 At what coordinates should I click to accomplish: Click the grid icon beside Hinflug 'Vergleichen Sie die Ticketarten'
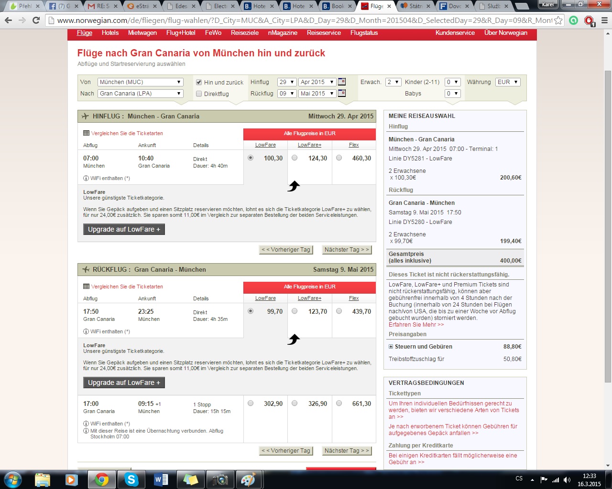(86, 133)
